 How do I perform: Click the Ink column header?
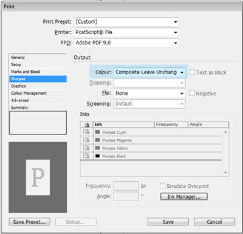124,125
